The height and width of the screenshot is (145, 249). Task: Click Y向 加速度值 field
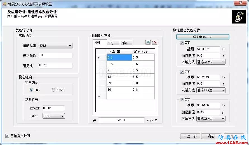tap(208, 84)
